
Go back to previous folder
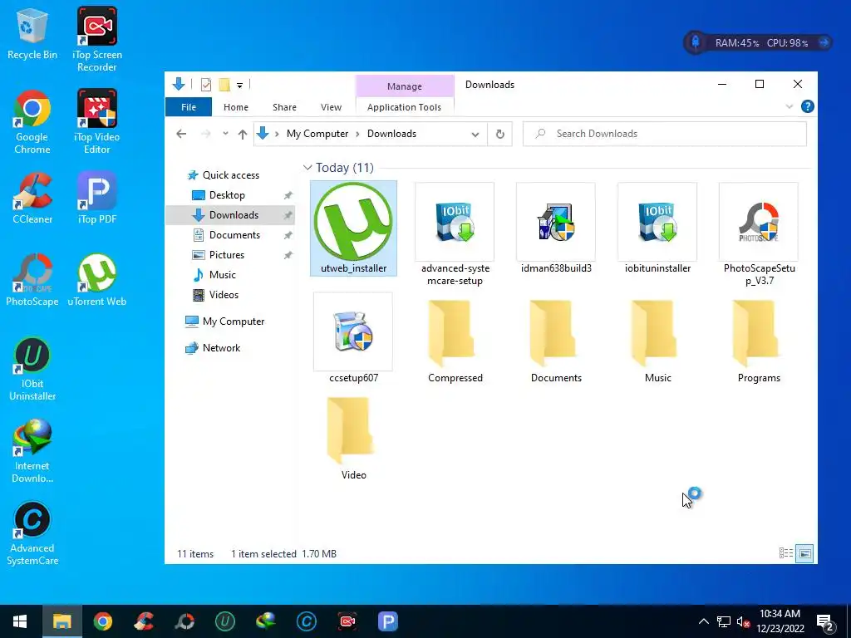pyautogui.click(x=181, y=134)
